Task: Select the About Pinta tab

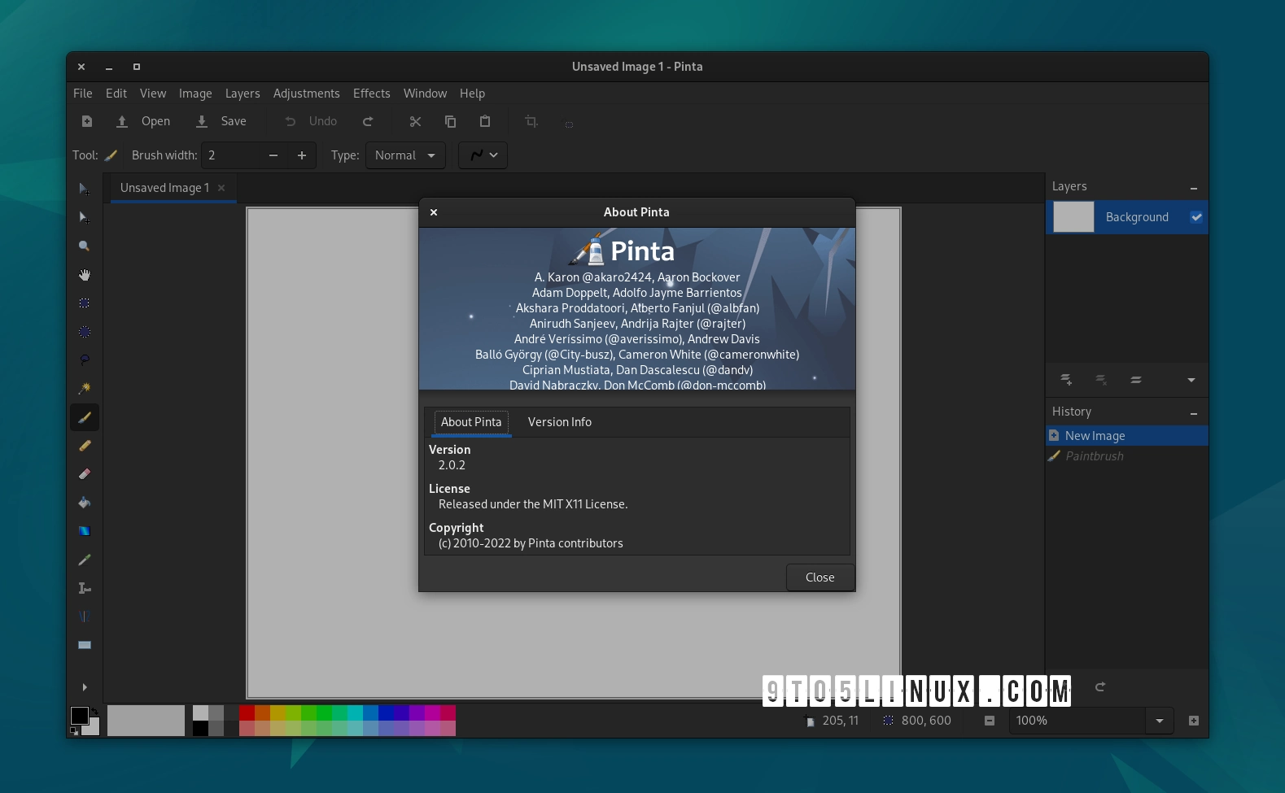Action: pyautogui.click(x=471, y=422)
